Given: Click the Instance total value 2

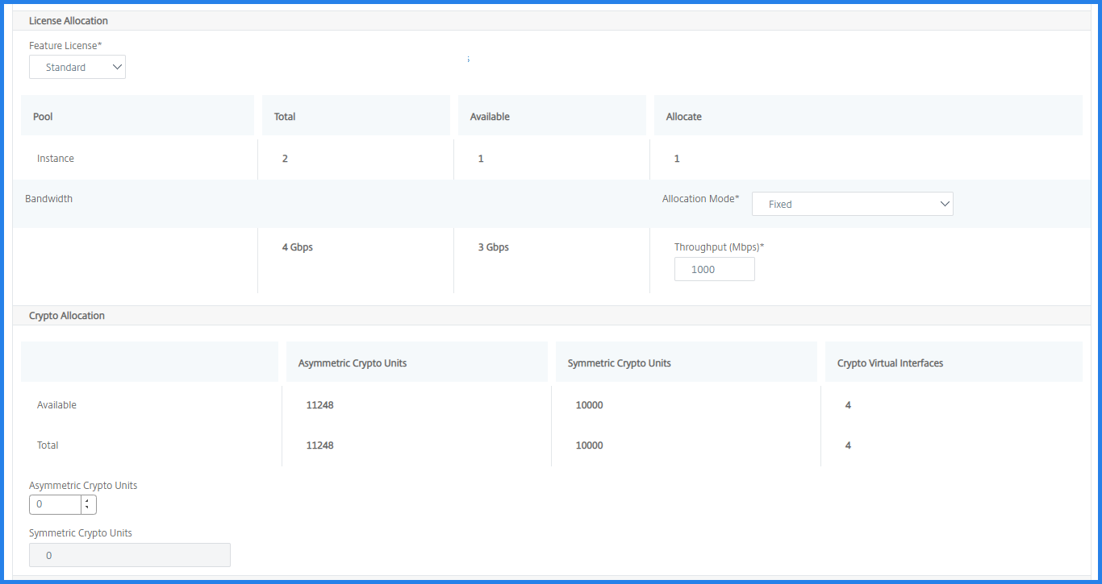Looking at the screenshot, I should tap(285, 158).
